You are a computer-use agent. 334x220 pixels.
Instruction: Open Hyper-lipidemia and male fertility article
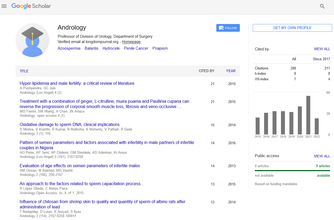77,83
